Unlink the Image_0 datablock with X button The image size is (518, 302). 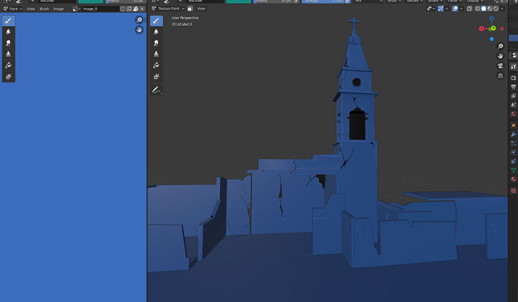pos(141,9)
